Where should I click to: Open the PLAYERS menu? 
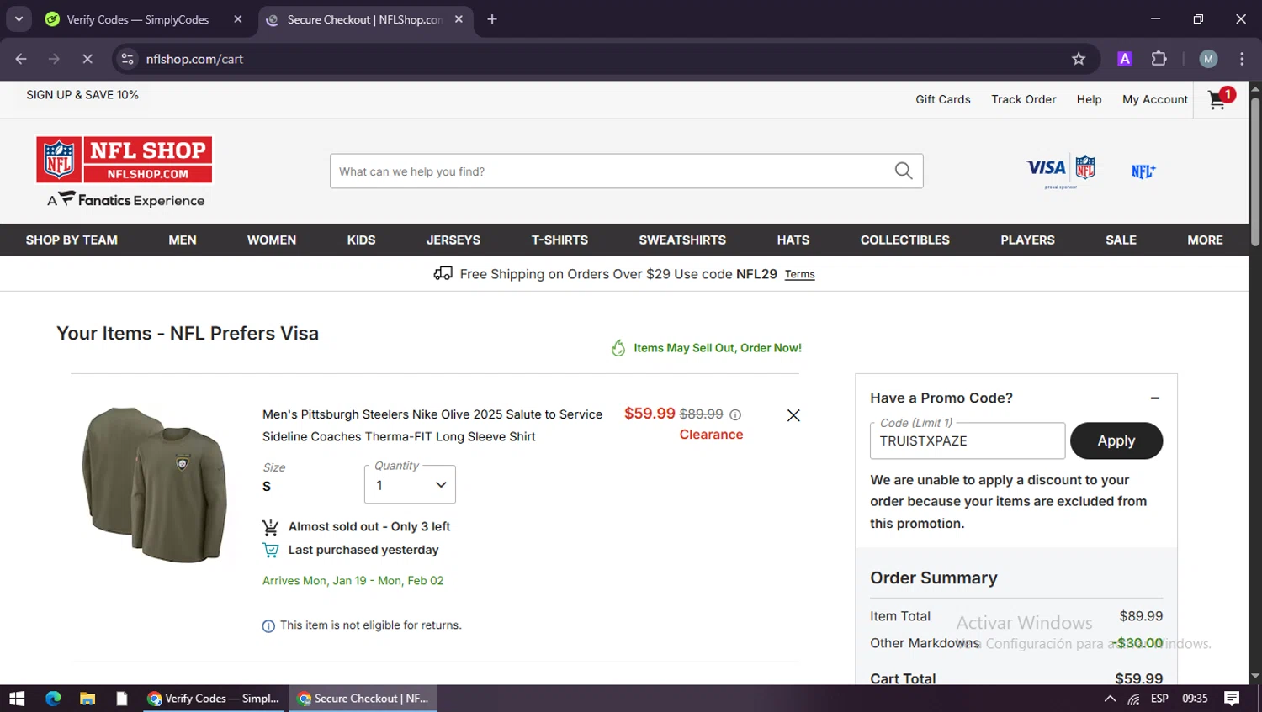coord(1027,240)
